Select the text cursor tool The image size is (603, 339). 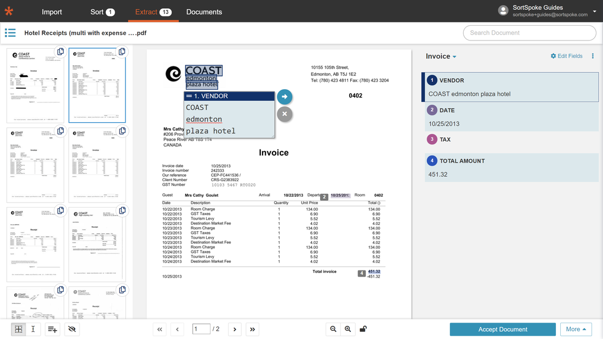[x=33, y=329]
